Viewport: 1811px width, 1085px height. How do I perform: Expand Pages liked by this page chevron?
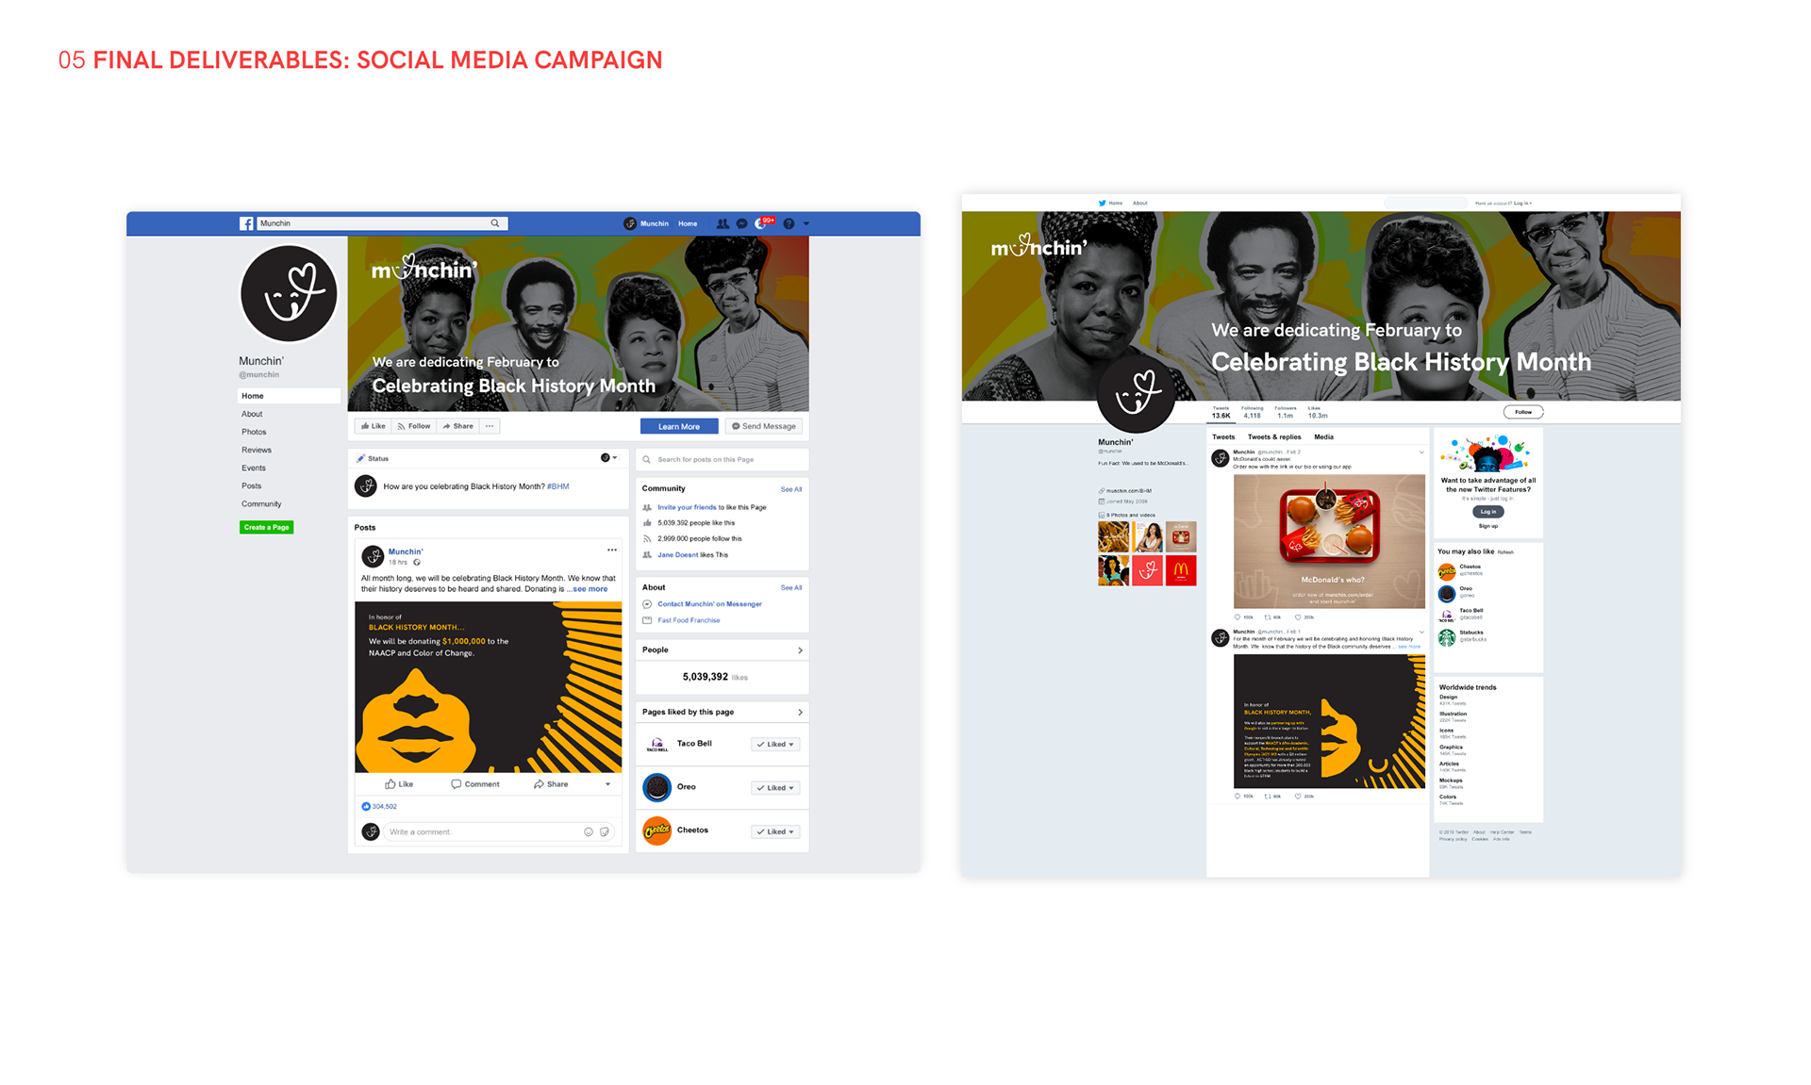tap(800, 713)
